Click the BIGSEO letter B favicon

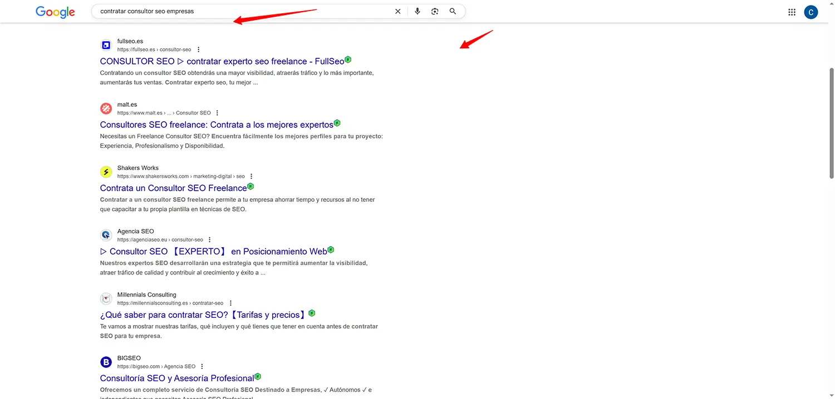[106, 362]
